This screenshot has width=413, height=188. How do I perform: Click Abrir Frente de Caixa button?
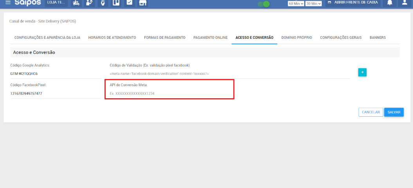pos(353,3)
